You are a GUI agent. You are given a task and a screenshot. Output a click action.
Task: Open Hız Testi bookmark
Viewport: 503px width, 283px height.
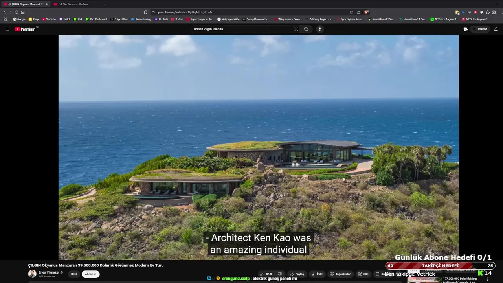[161, 19]
